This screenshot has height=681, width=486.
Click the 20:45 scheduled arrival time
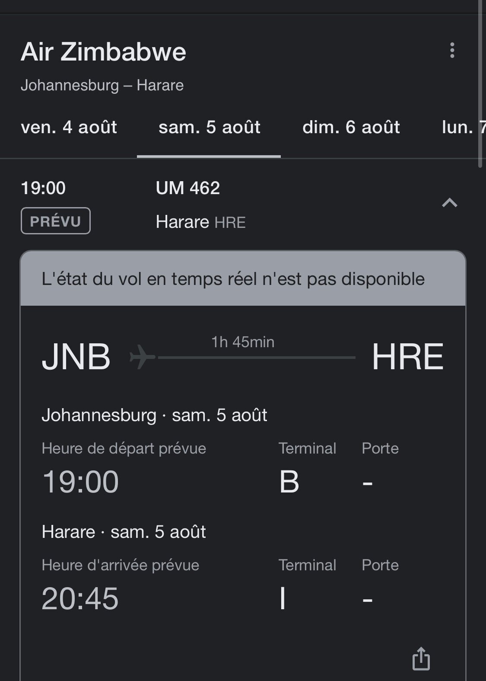(80, 598)
